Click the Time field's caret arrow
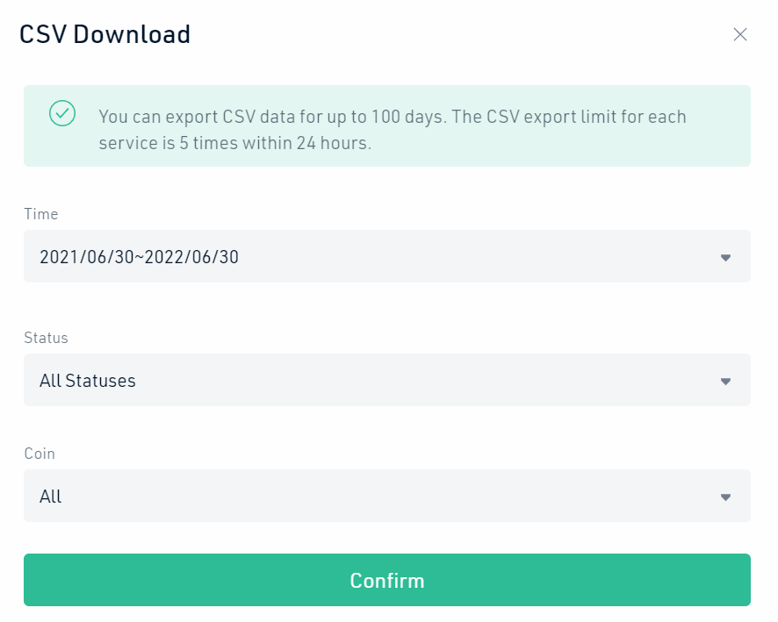The image size is (778, 622). click(x=725, y=257)
